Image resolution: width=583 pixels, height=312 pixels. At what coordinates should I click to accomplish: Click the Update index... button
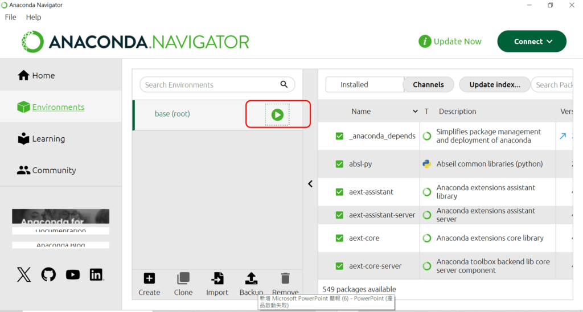[x=494, y=85]
